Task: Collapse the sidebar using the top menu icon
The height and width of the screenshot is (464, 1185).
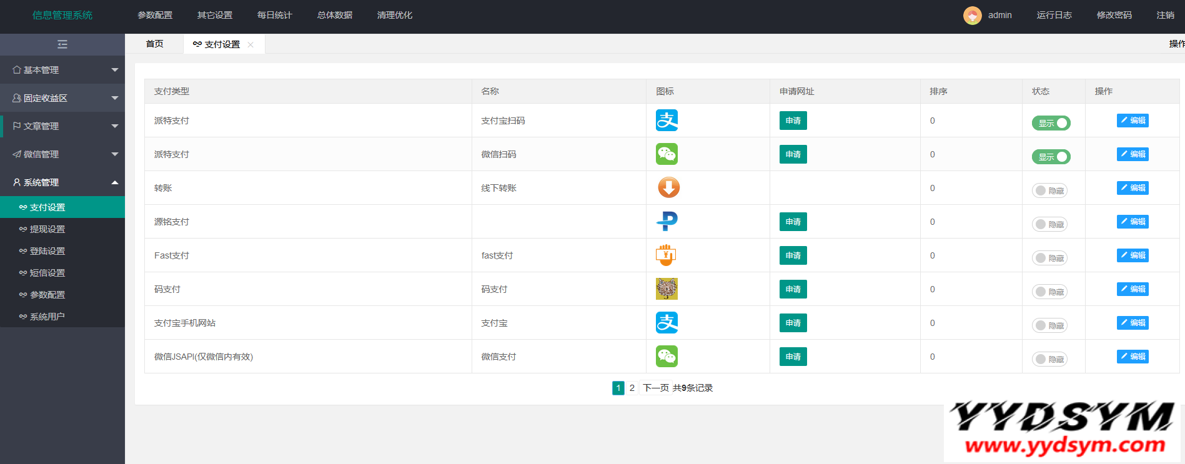Action: (62, 44)
